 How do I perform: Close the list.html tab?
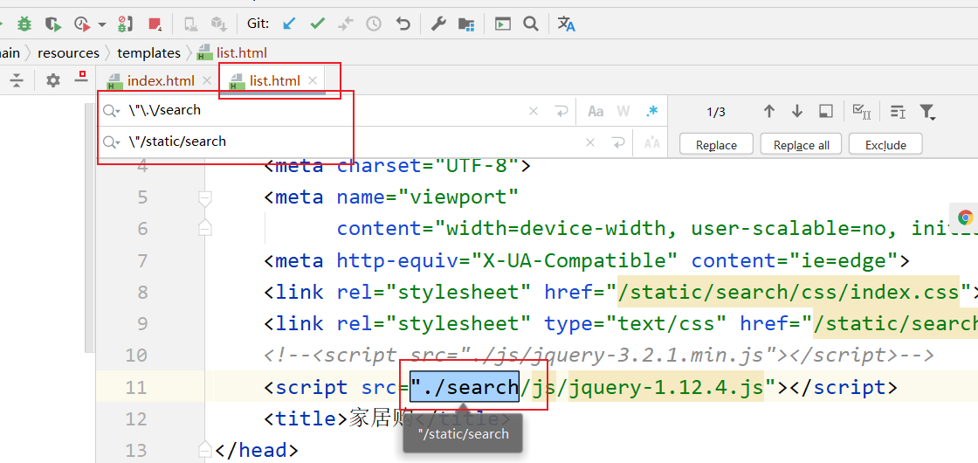[x=313, y=80]
